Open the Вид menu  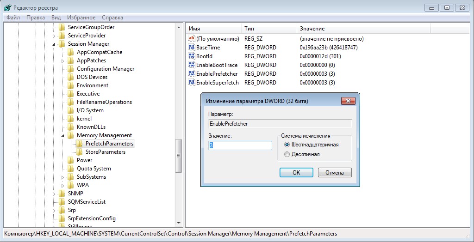click(56, 18)
